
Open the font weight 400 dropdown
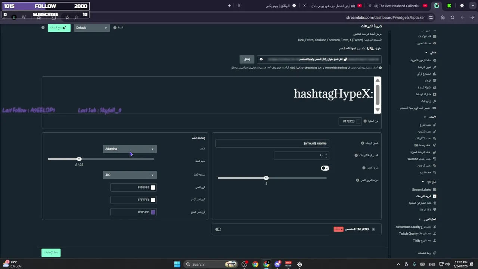pyautogui.click(x=130, y=175)
